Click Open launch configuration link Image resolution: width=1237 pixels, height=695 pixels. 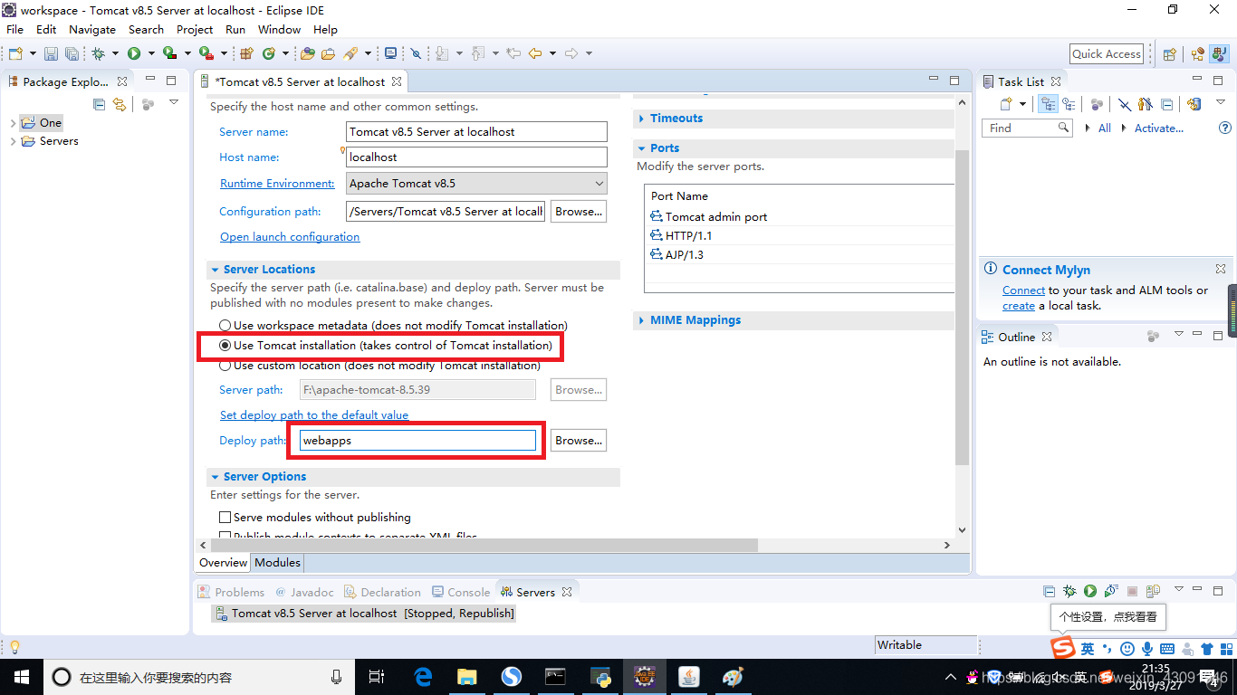[x=290, y=236]
